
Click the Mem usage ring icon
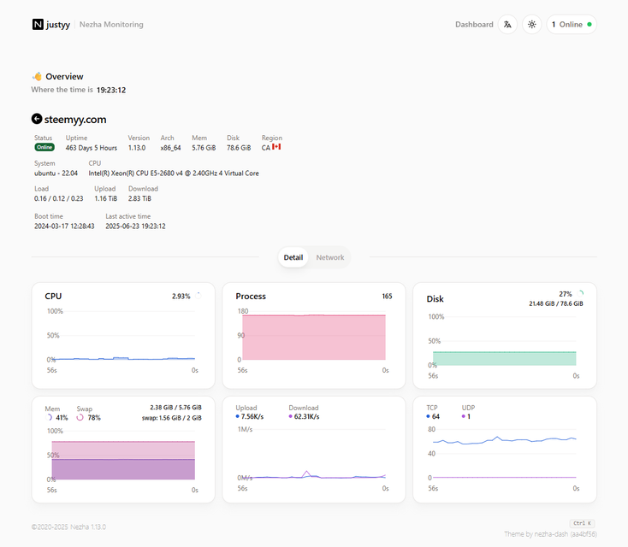48,418
